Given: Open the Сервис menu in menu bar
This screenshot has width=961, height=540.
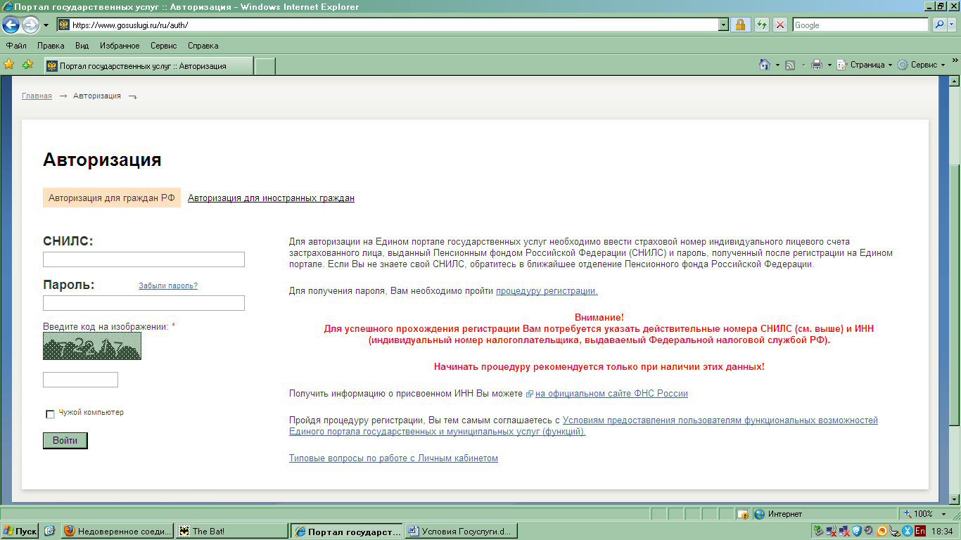Looking at the screenshot, I should 163,46.
